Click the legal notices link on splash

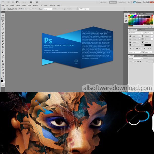(52, 51)
